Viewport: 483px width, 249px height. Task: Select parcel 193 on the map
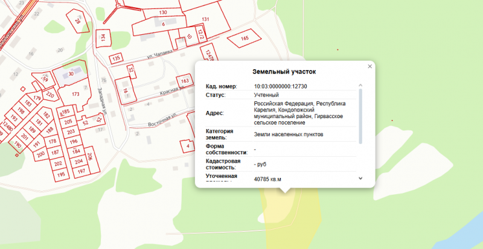pos(14,118)
